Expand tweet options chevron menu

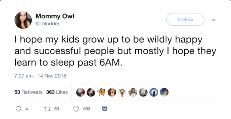(x=214, y=20)
